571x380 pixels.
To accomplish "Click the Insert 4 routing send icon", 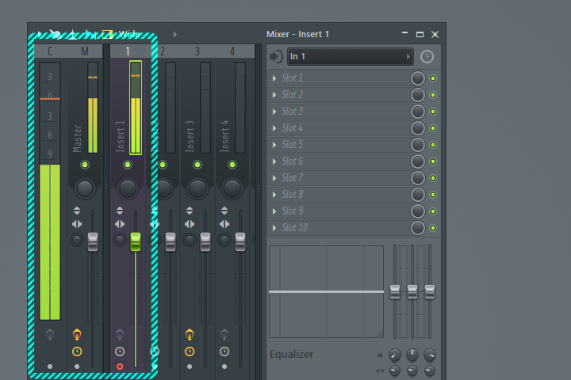I will [224, 335].
